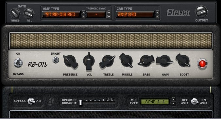Step AMP TYPE down with arrow
The height and width of the screenshot is (119, 221).
(x=83, y=17)
